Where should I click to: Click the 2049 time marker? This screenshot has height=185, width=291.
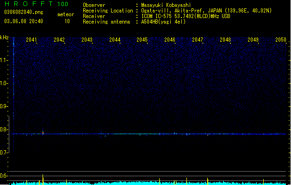point(253,40)
